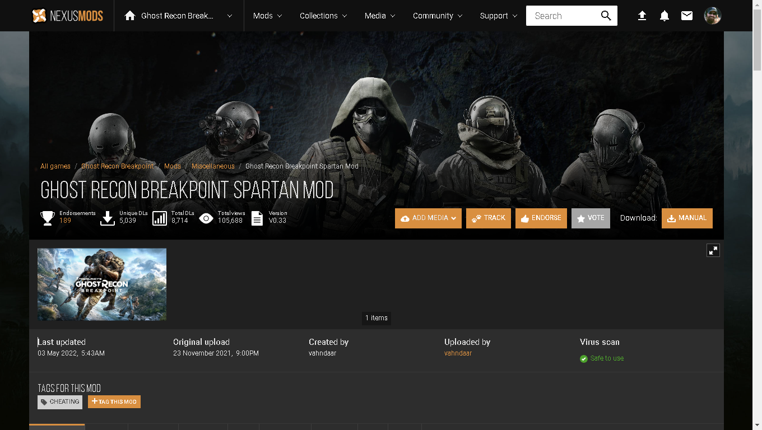The width and height of the screenshot is (762, 430).
Task: Click the Version document icon
Action: click(257, 218)
